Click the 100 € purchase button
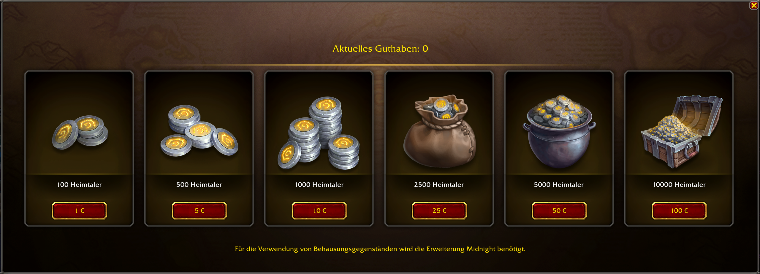The image size is (760, 274). [x=679, y=211]
